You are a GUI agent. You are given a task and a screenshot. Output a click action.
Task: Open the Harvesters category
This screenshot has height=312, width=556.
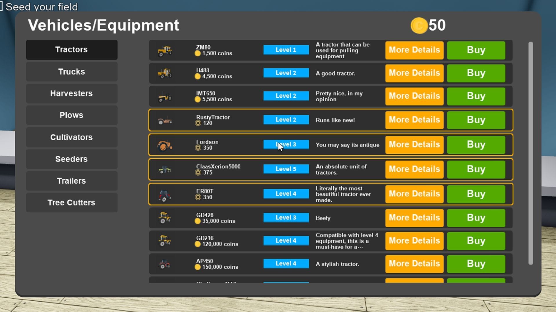click(72, 94)
